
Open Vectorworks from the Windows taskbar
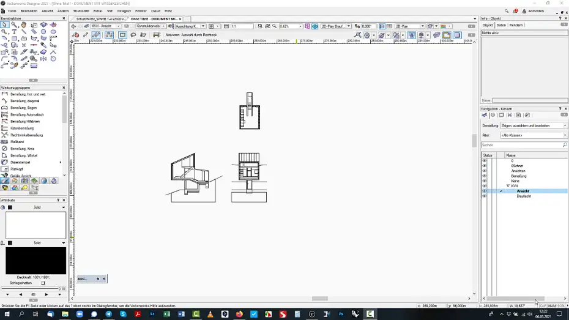pos(311,314)
